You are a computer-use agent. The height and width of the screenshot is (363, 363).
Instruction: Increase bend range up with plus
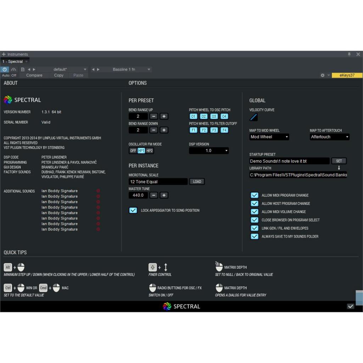click(x=164, y=116)
